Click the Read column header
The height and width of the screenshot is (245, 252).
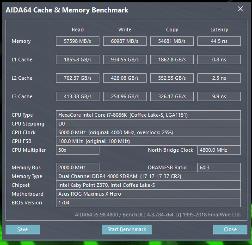click(78, 30)
